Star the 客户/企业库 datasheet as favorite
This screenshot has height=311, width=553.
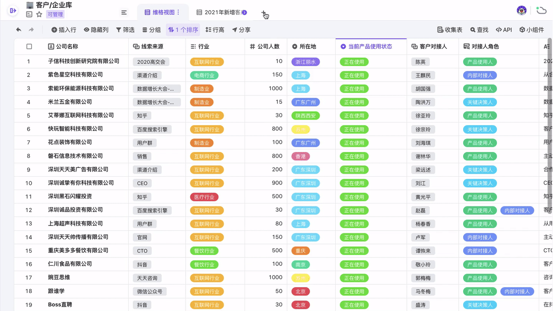tap(39, 14)
